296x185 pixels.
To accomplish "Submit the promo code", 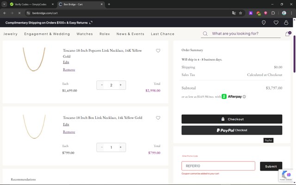I will 271,166.
